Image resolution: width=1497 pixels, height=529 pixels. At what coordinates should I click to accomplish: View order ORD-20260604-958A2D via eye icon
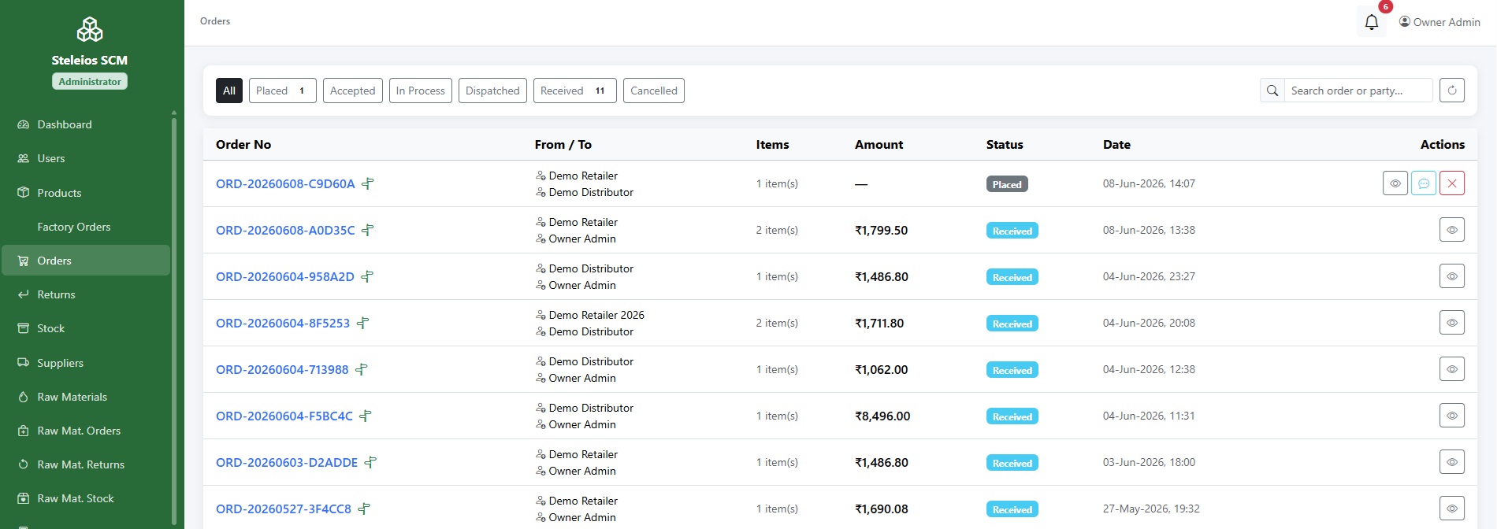[x=1452, y=276]
